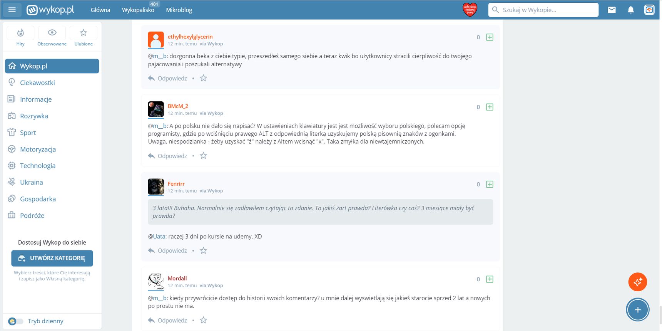Open the red heart charity badge
Screen dimensions: 662x331
click(x=470, y=10)
